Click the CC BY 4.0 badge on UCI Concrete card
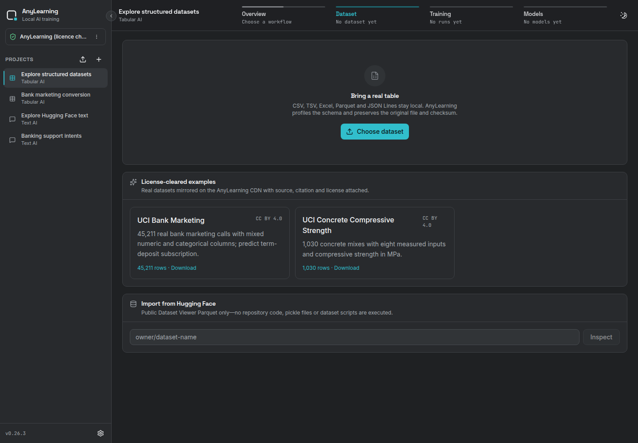 tap(430, 221)
